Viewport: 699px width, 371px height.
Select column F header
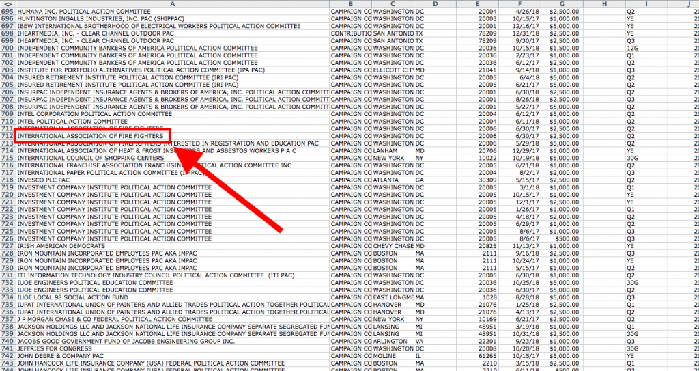[519, 4]
